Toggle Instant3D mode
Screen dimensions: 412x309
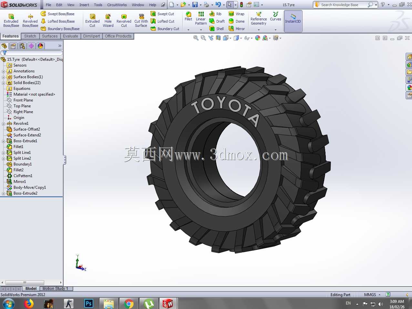click(293, 21)
